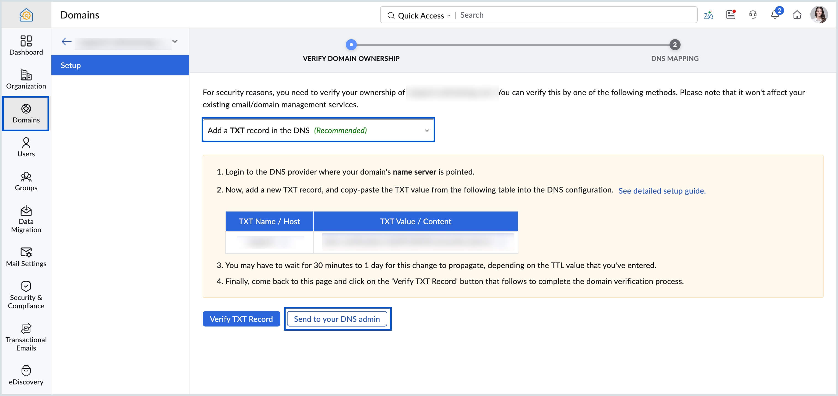Open eDiscovery in the sidebar

(26, 375)
